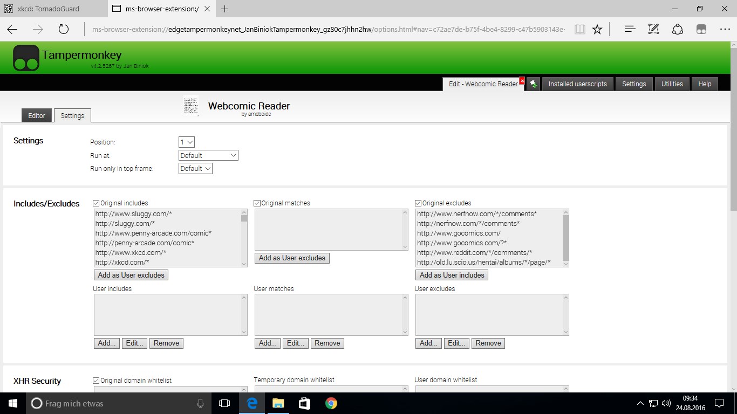Open the Run only in top frame dropdown
This screenshot has width=737, height=414.
[x=195, y=168]
